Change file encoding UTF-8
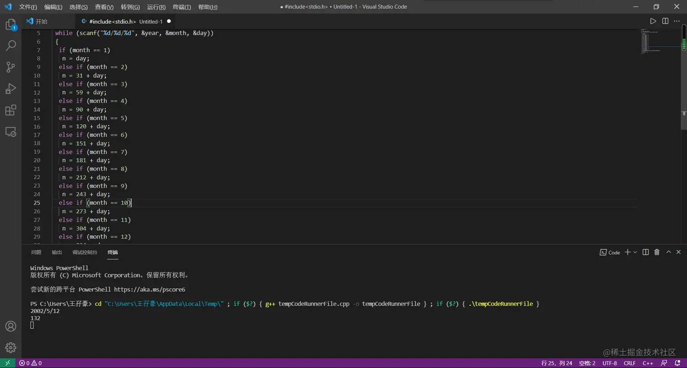Screen dimensions: 687x368 tap(610, 363)
